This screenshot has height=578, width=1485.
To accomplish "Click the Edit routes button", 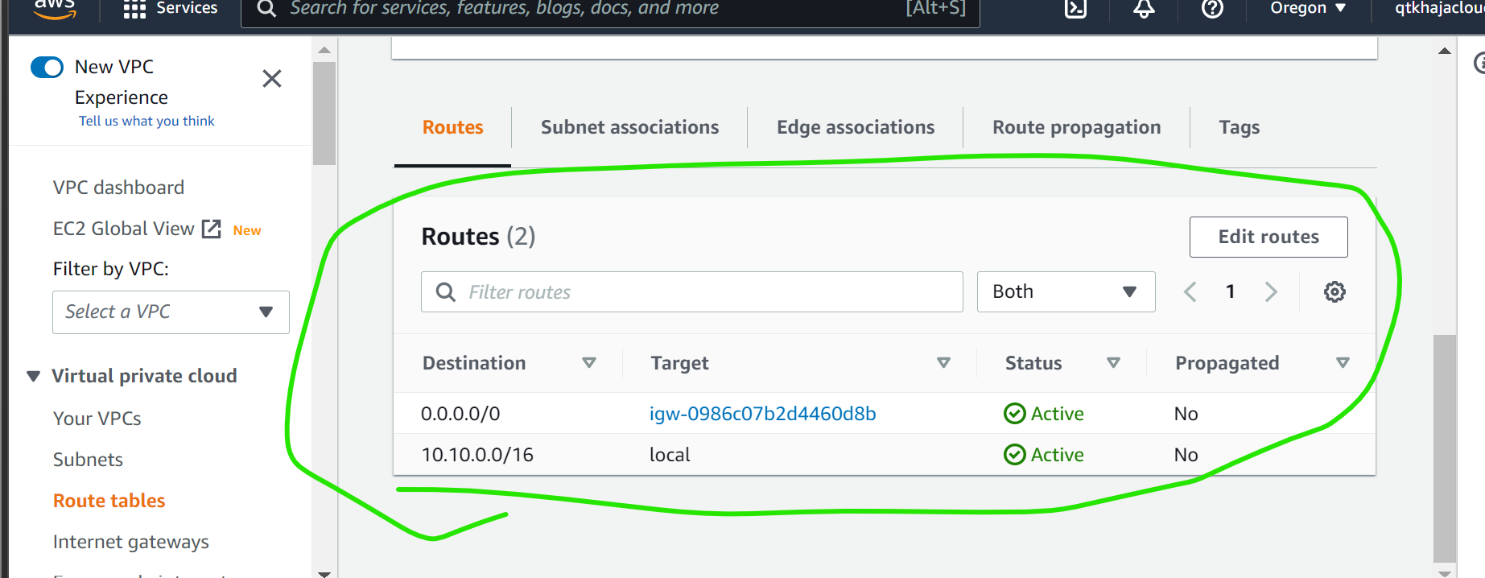I will point(1268,237).
